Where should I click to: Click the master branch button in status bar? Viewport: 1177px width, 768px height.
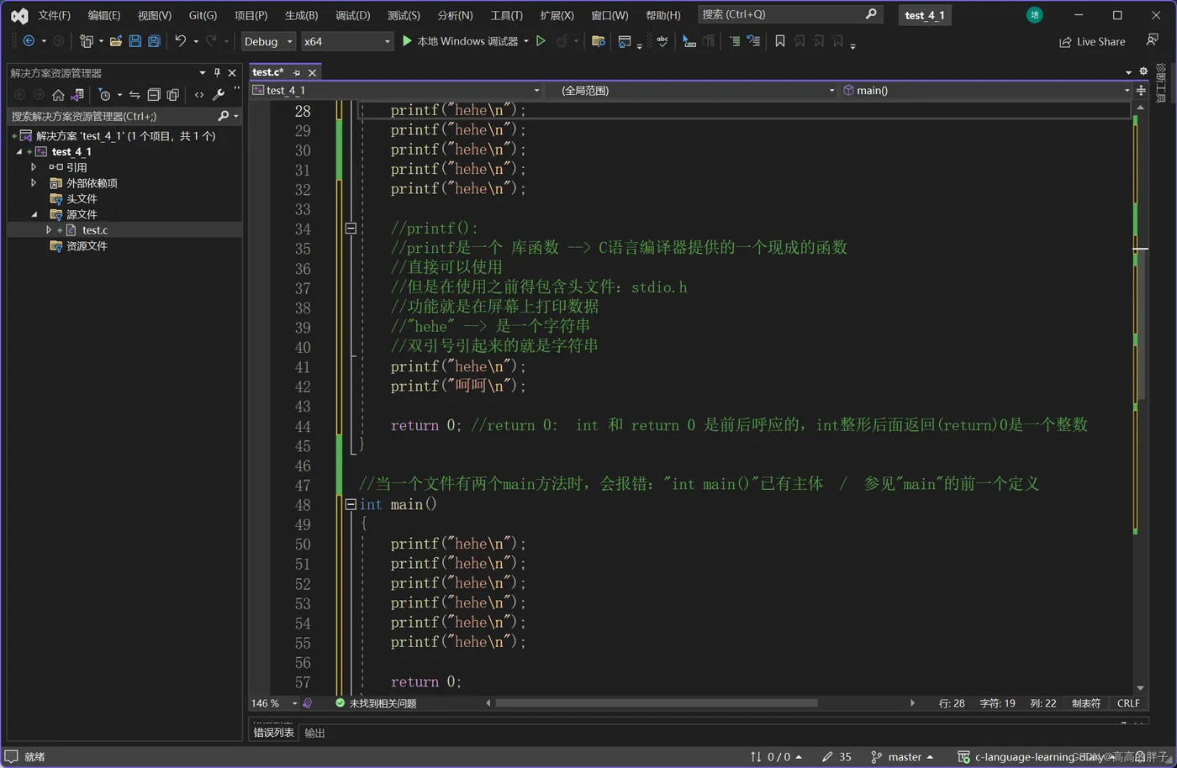coord(902,757)
